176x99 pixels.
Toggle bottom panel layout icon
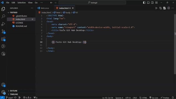(x=148, y=2)
